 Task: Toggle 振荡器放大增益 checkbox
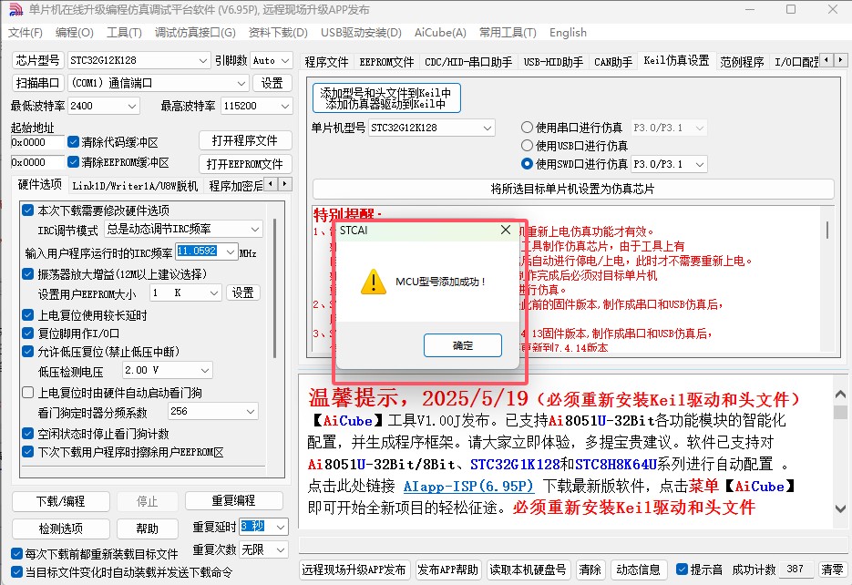click(x=27, y=273)
